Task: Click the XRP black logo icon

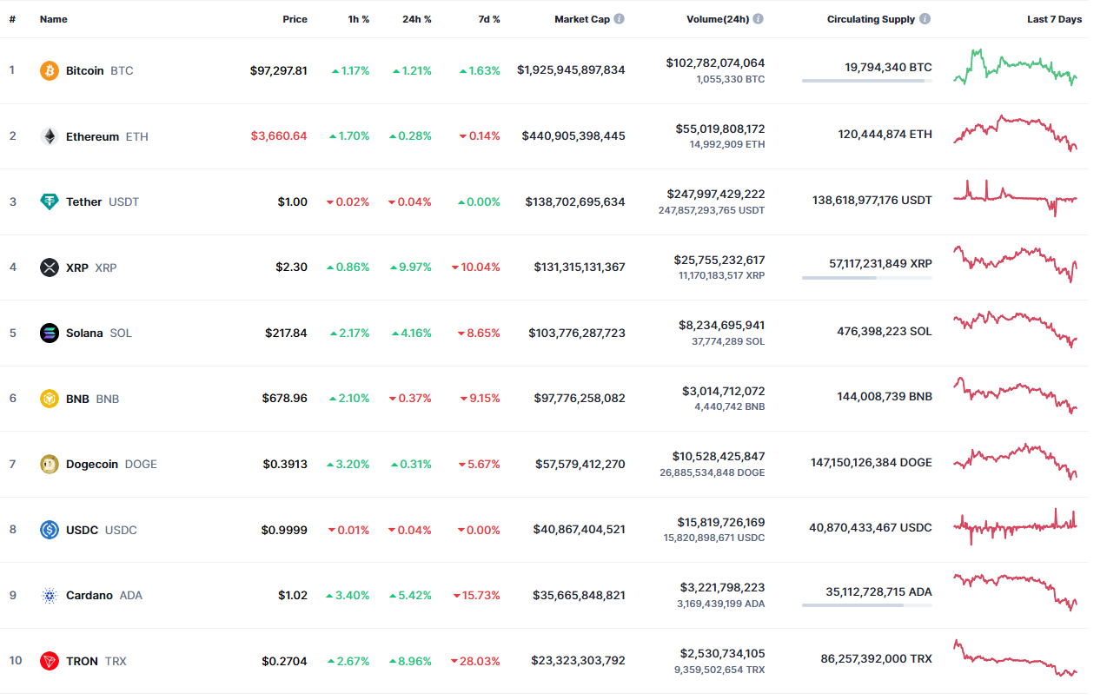Action: 50,267
